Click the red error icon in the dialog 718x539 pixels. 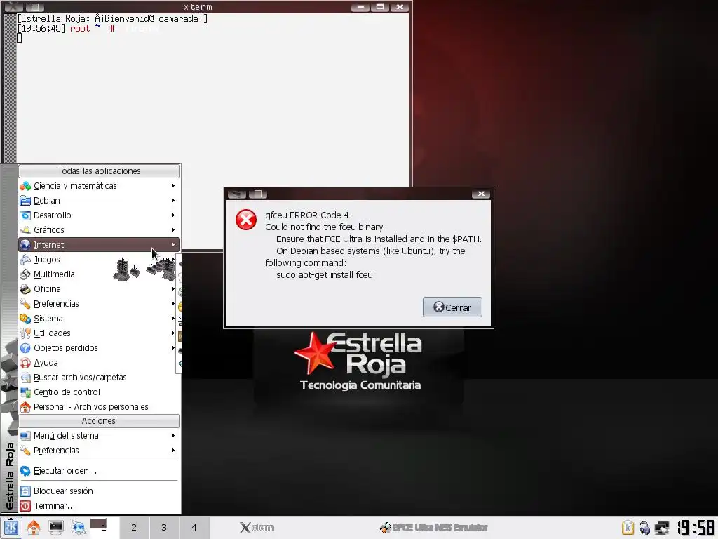(x=246, y=220)
